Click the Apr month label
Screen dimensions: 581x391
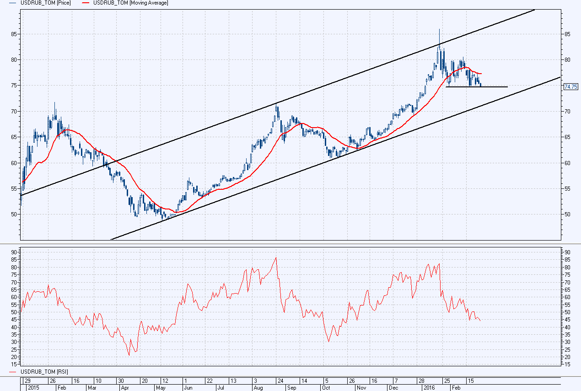[x=125, y=387]
